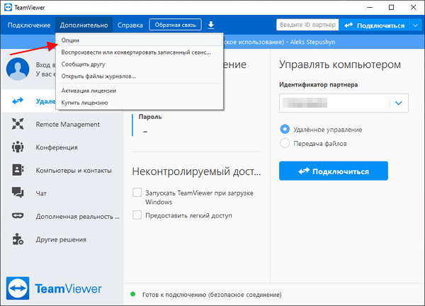
Task: Click the large blue Подключиться button
Action: [x=334, y=171]
